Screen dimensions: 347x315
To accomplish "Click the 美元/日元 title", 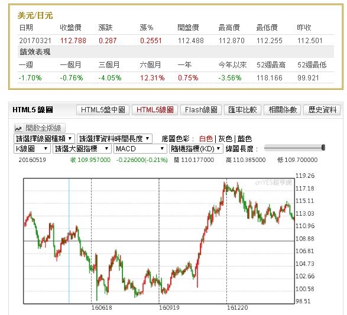I will pos(35,16).
